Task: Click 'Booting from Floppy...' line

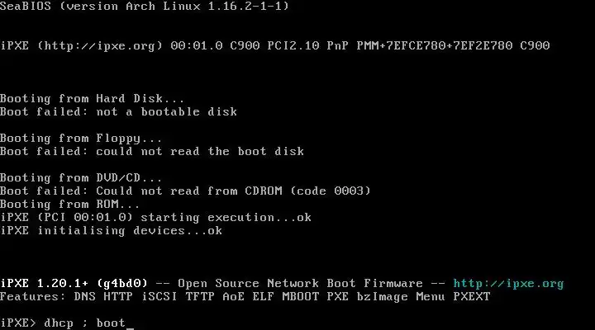Action: [81, 138]
